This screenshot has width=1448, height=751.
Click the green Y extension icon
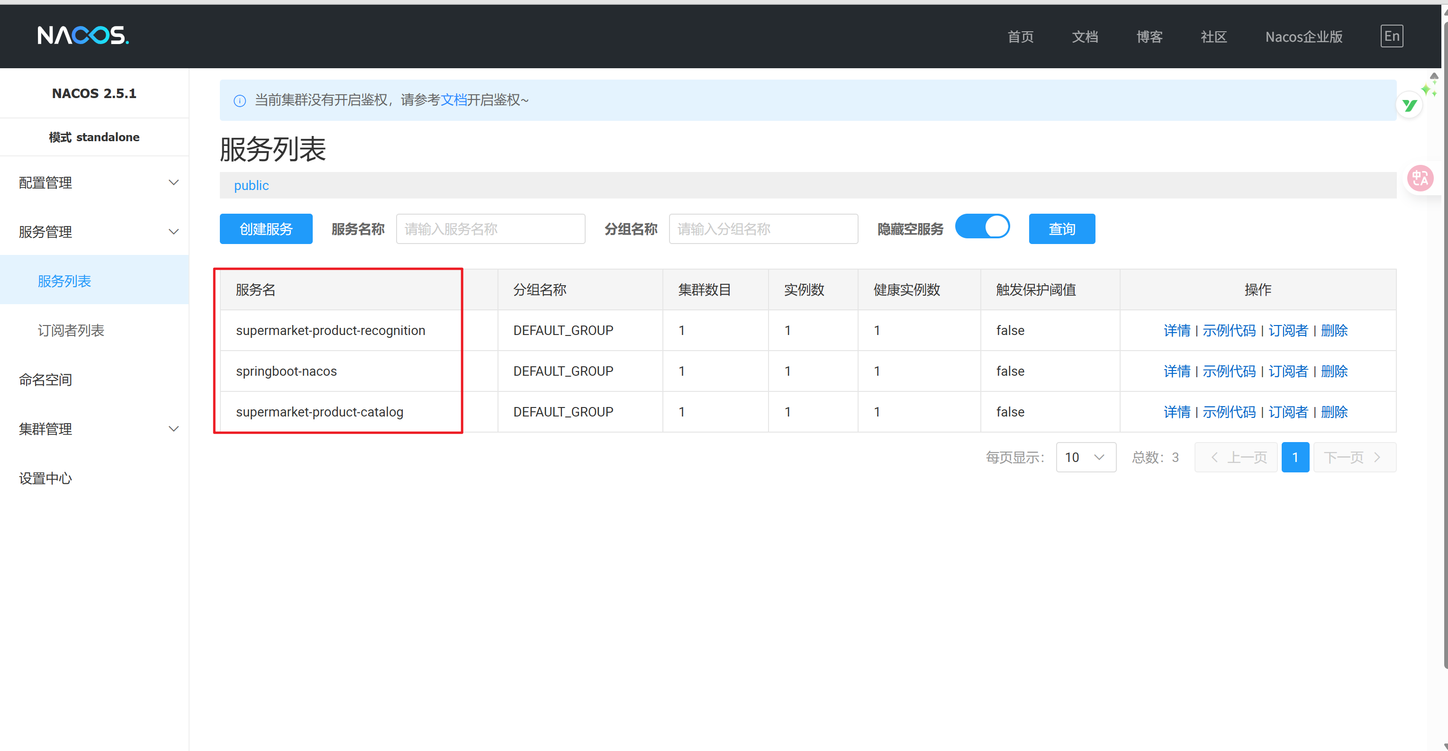(x=1409, y=105)
